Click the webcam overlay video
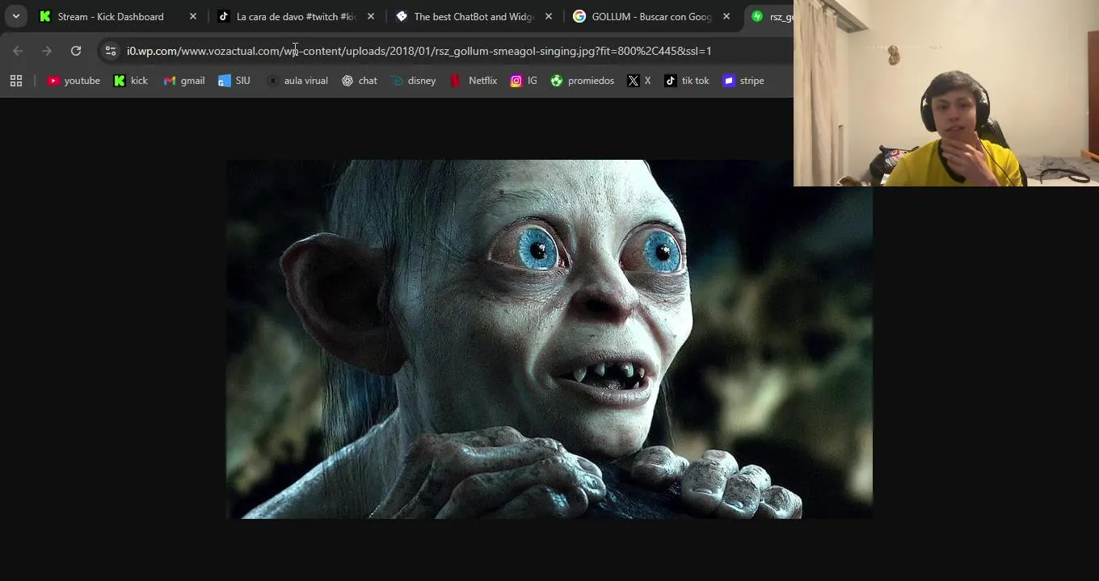Viewport: 1099px width, 581px height. click(x=946, y=94)
